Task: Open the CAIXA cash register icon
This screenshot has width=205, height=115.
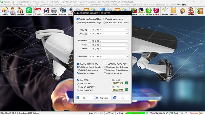Action: pyautogui.click(x=141, y=11)
